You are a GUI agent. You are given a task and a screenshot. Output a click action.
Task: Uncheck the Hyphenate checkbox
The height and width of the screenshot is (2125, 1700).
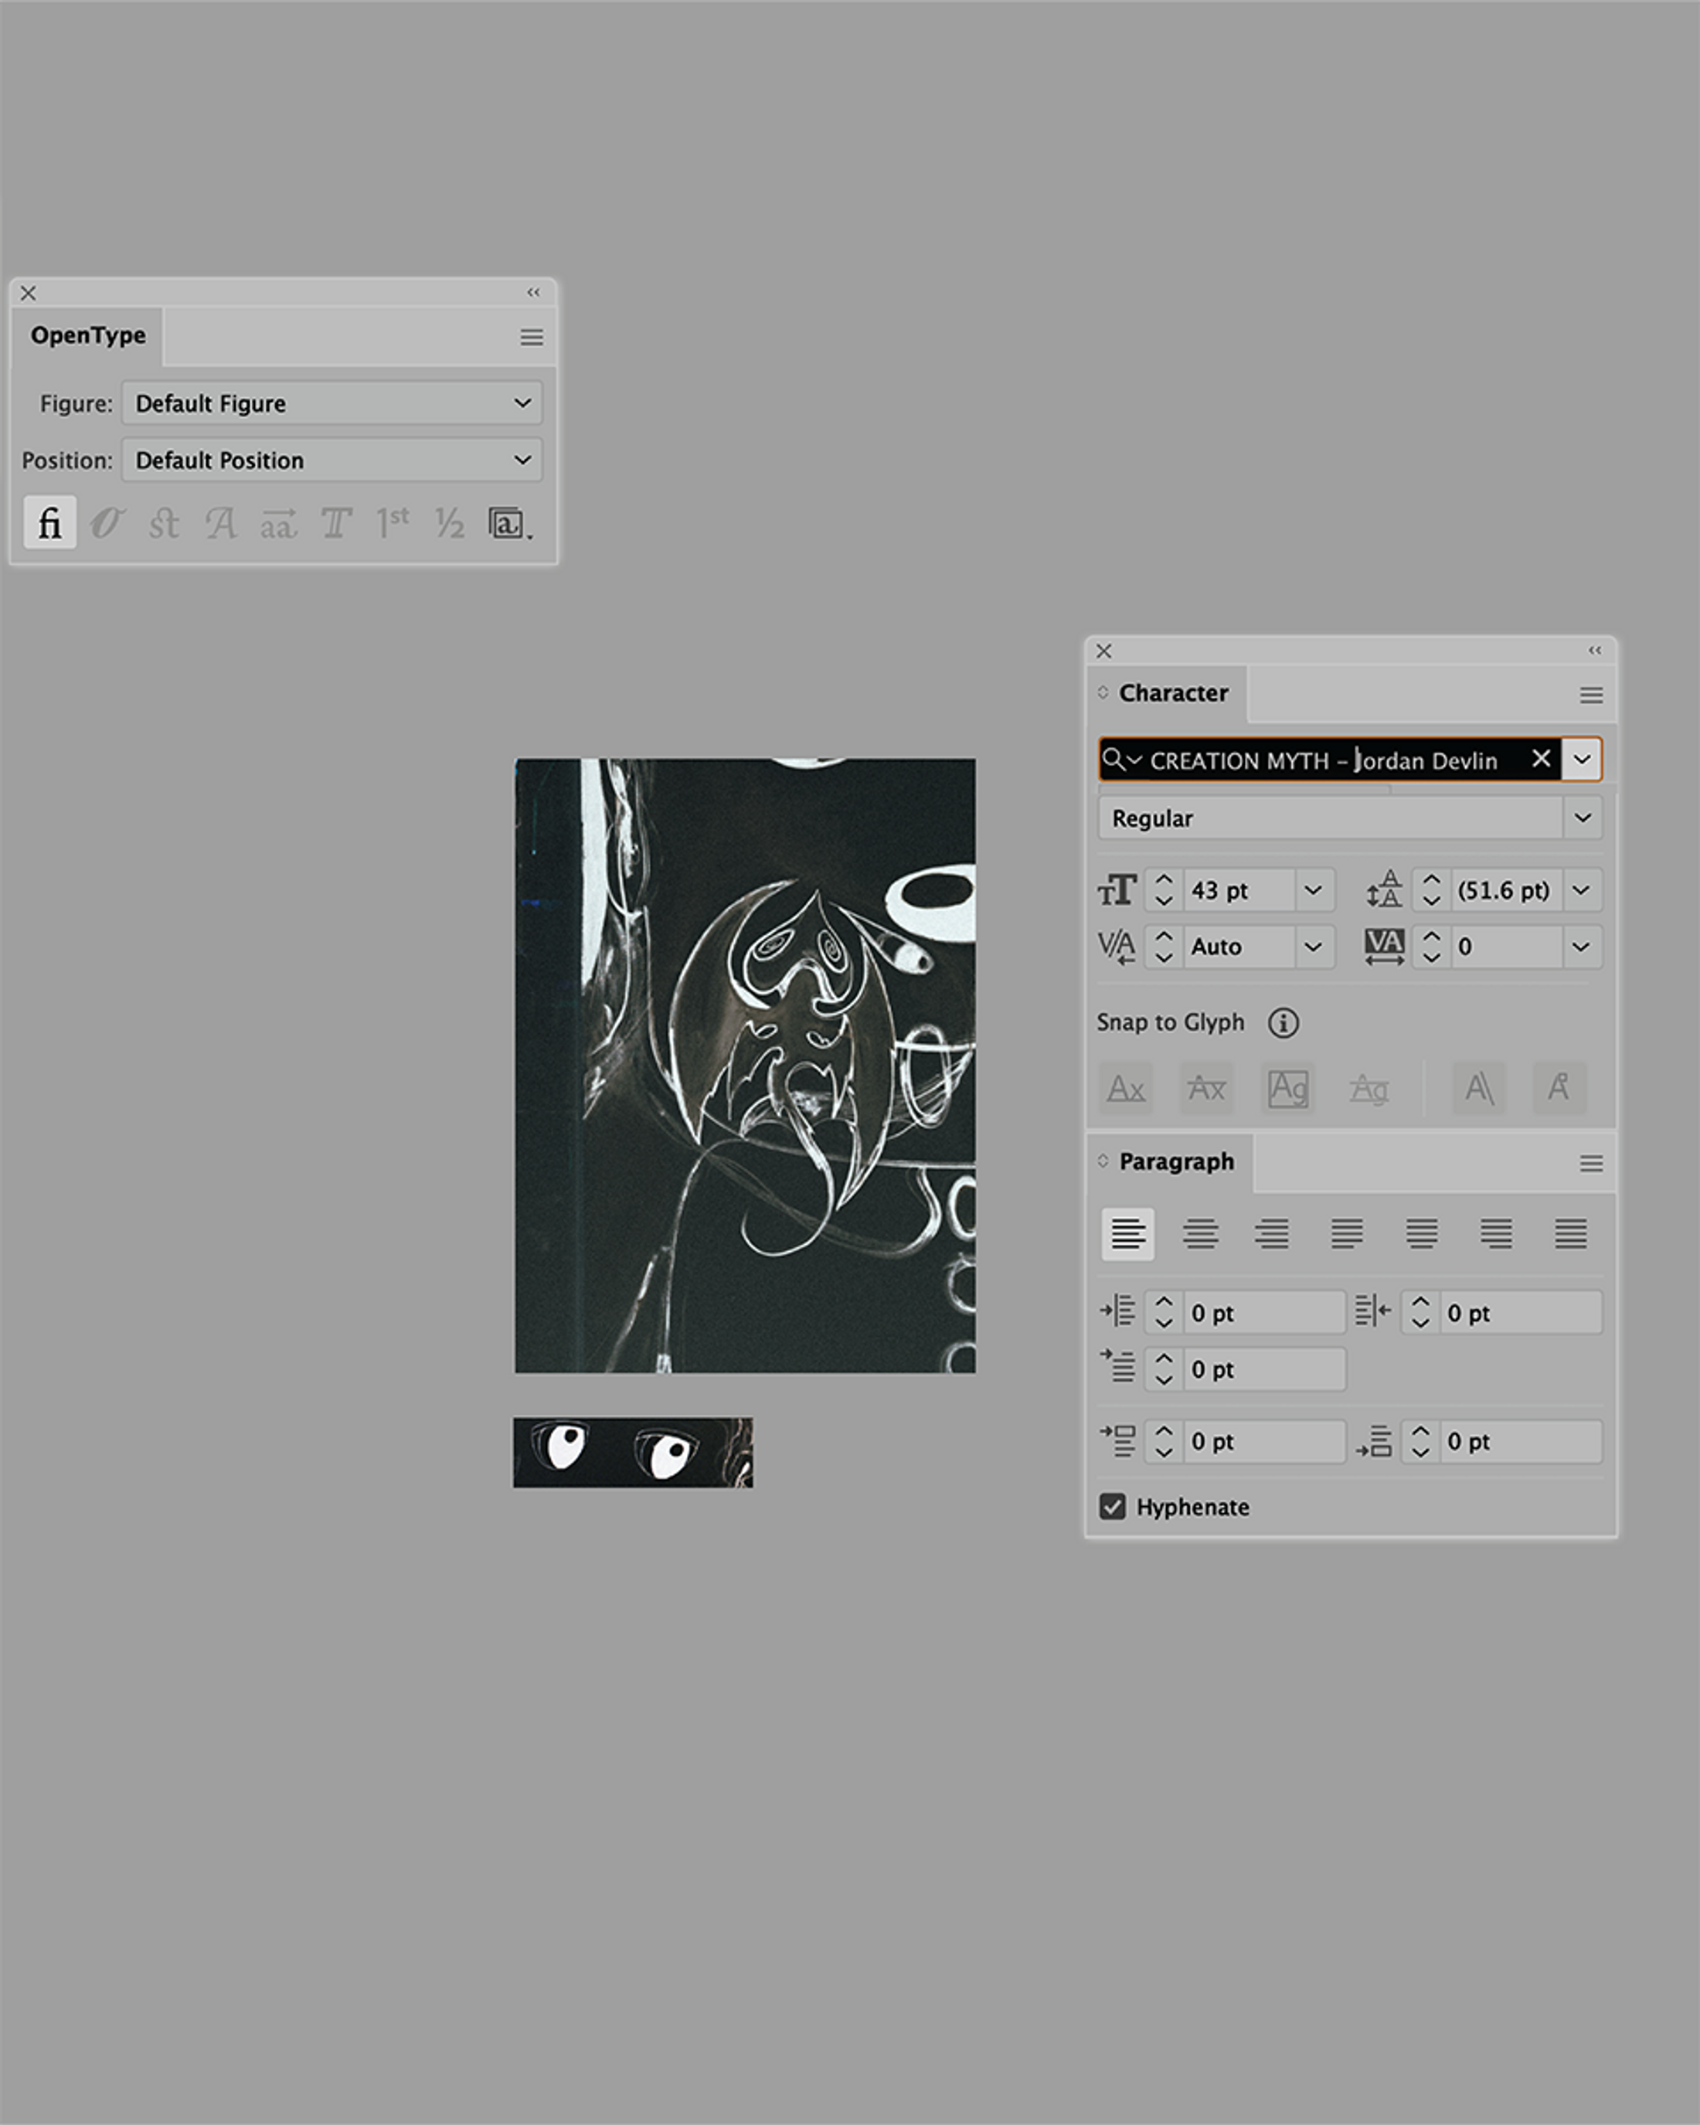point(1113,1507)
